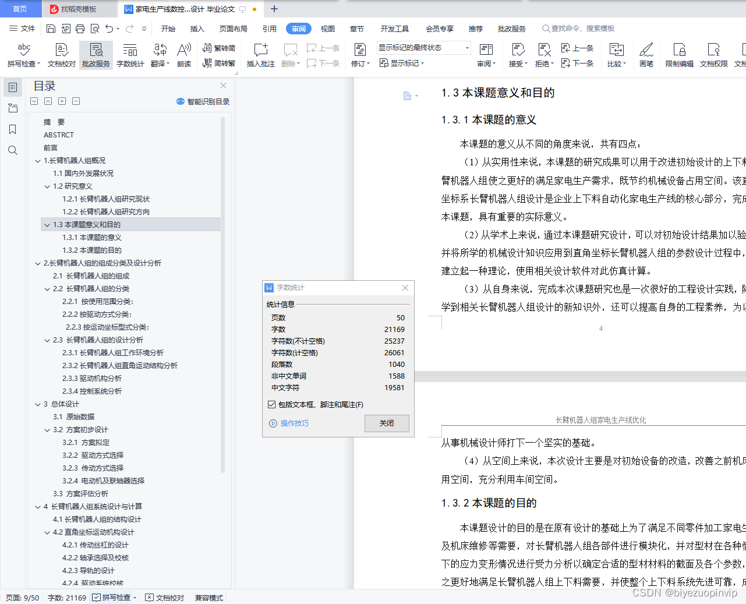This screenshot has height=604, width=746.
Task: Open the 引用 (References) ribbon tab
Action: (270, 29)
